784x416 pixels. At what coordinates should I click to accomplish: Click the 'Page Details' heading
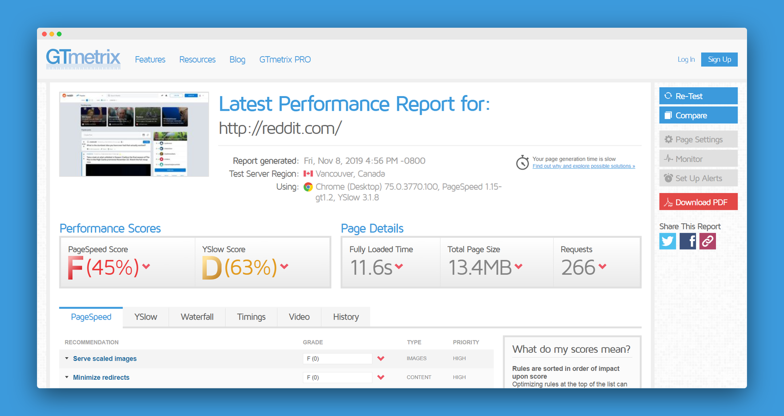pos(372,229)
